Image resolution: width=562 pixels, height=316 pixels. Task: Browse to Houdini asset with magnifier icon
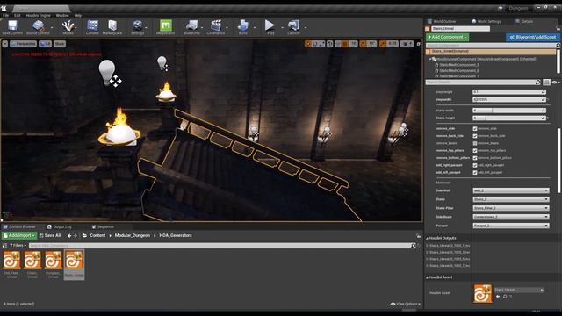click(x=504, y=297)
